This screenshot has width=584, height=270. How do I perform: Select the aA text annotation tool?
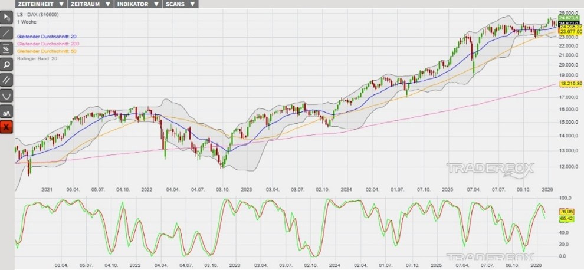tap(6, 112)
